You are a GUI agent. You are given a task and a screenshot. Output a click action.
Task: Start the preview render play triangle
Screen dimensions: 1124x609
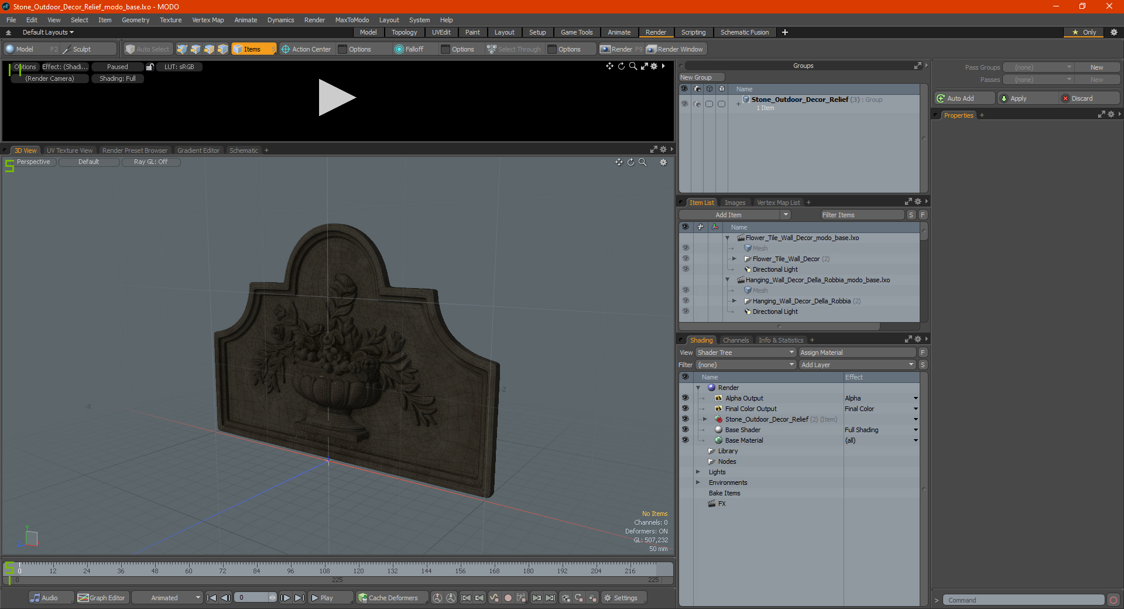pos(337,98)
